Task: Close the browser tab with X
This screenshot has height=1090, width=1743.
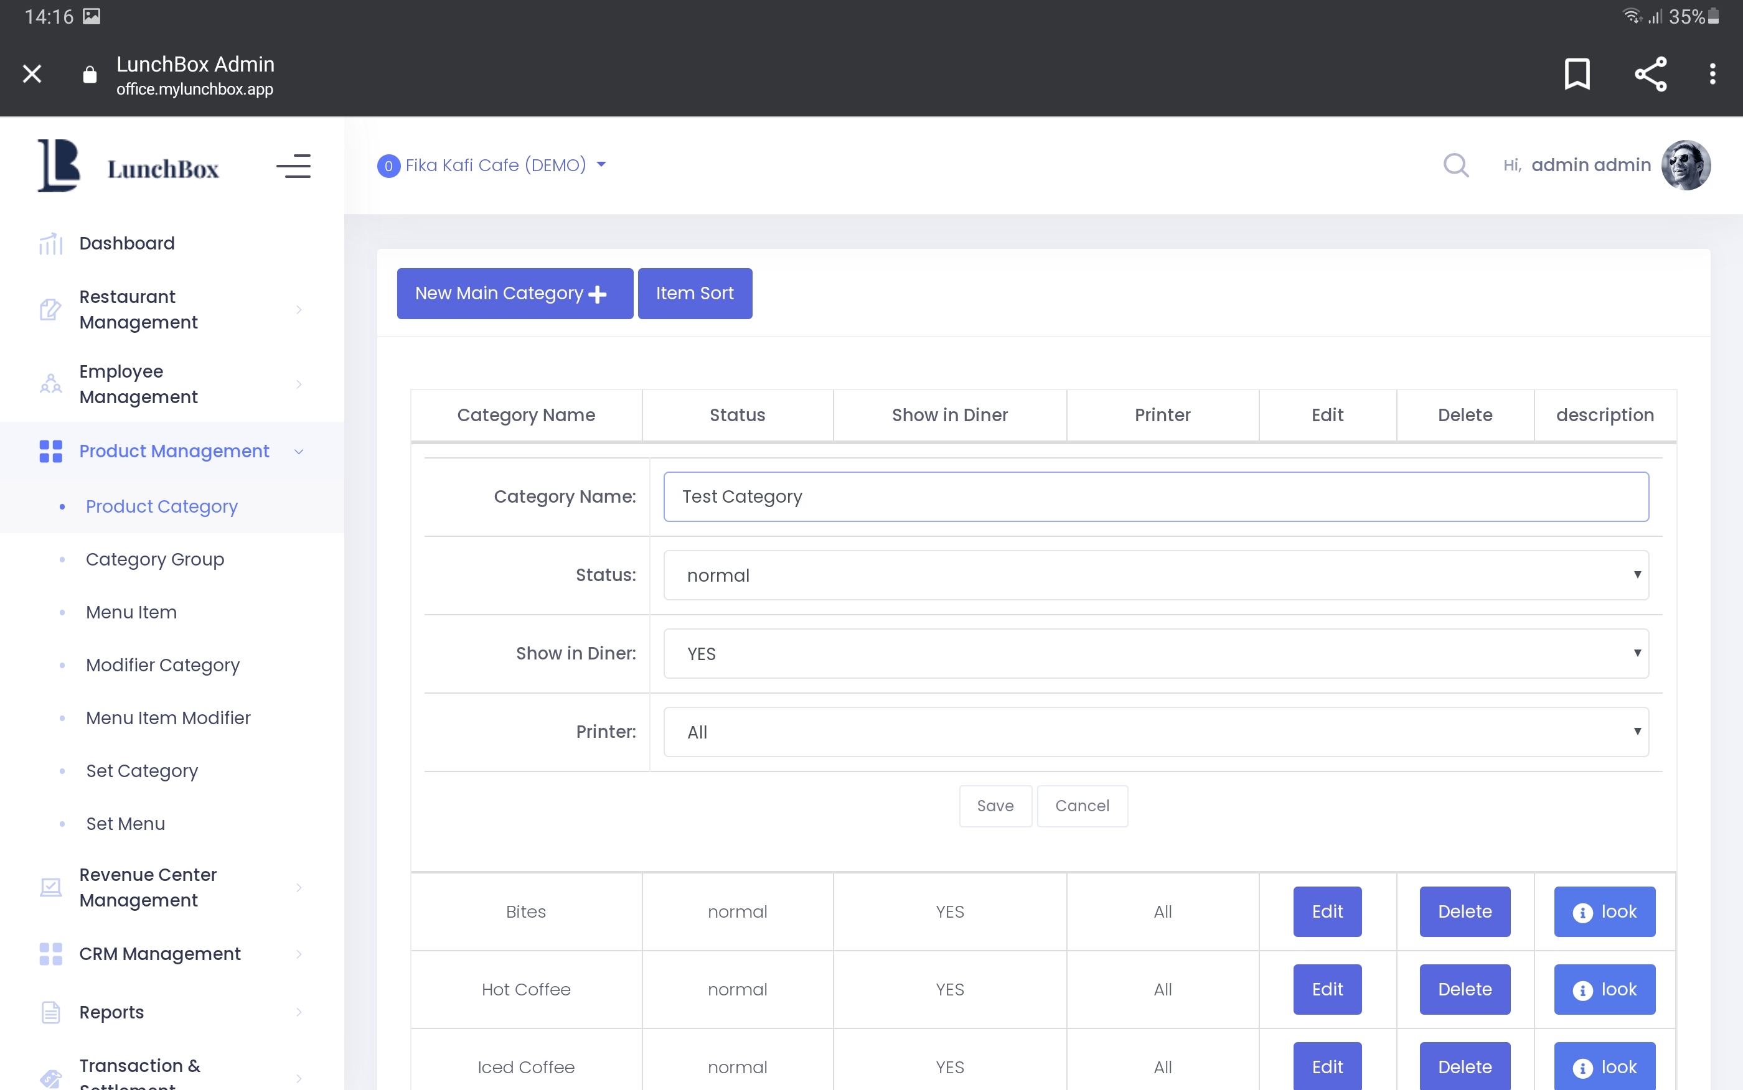Action: pyautogui.click(x=32, y=73)
